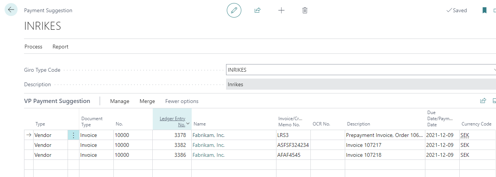Create new record with plus icon
Viewport: 496px width, 177px height.
(x=281, y=10)
